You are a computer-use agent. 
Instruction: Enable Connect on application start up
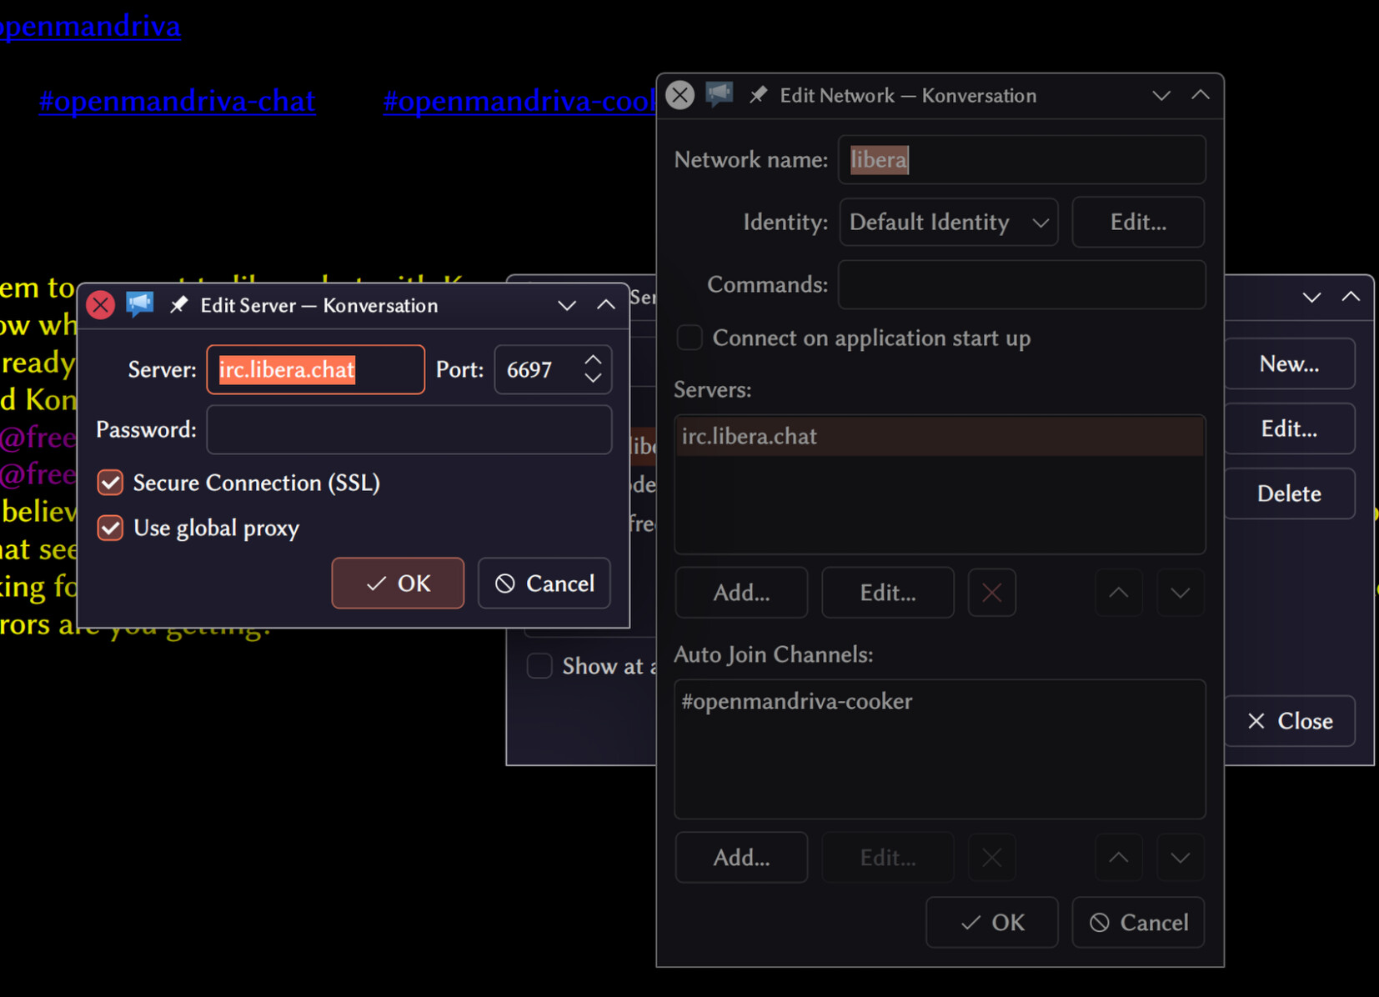click(689, 338)
